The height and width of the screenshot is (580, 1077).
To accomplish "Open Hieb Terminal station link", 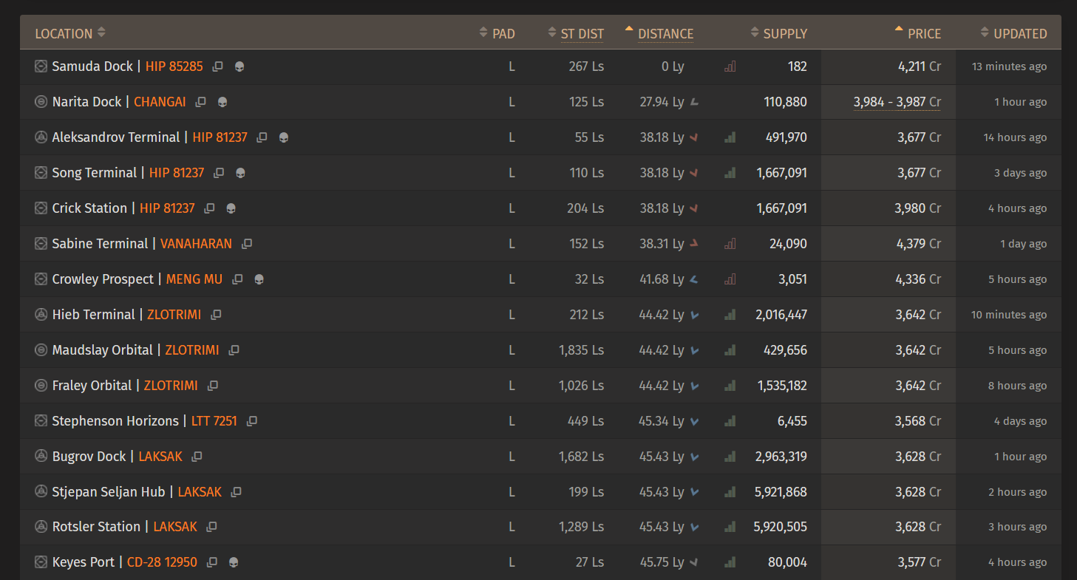I will click(93, 315).
